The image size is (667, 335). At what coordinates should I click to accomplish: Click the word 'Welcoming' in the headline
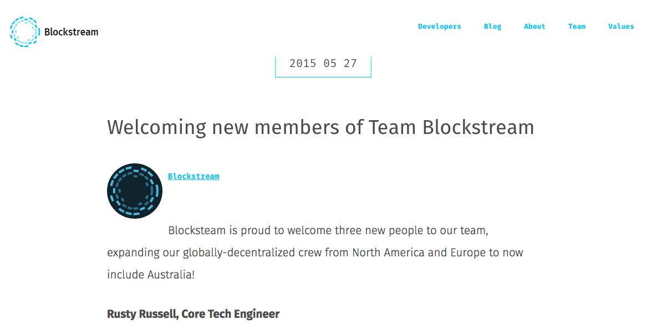click(x=157, y=128)
